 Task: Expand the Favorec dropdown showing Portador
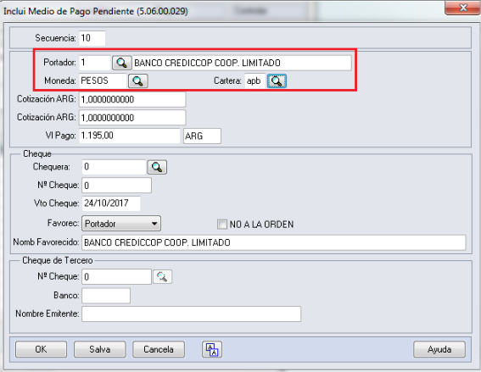[x=121, y=224]
